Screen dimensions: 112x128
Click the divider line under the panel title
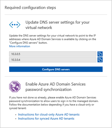pos(56,15)
